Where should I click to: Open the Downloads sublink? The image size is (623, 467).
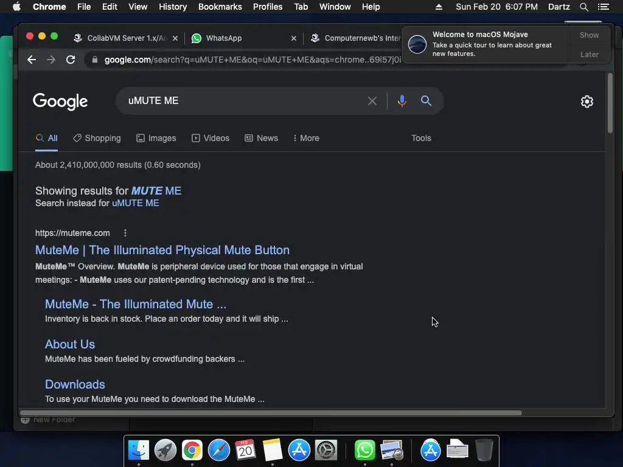75,384
